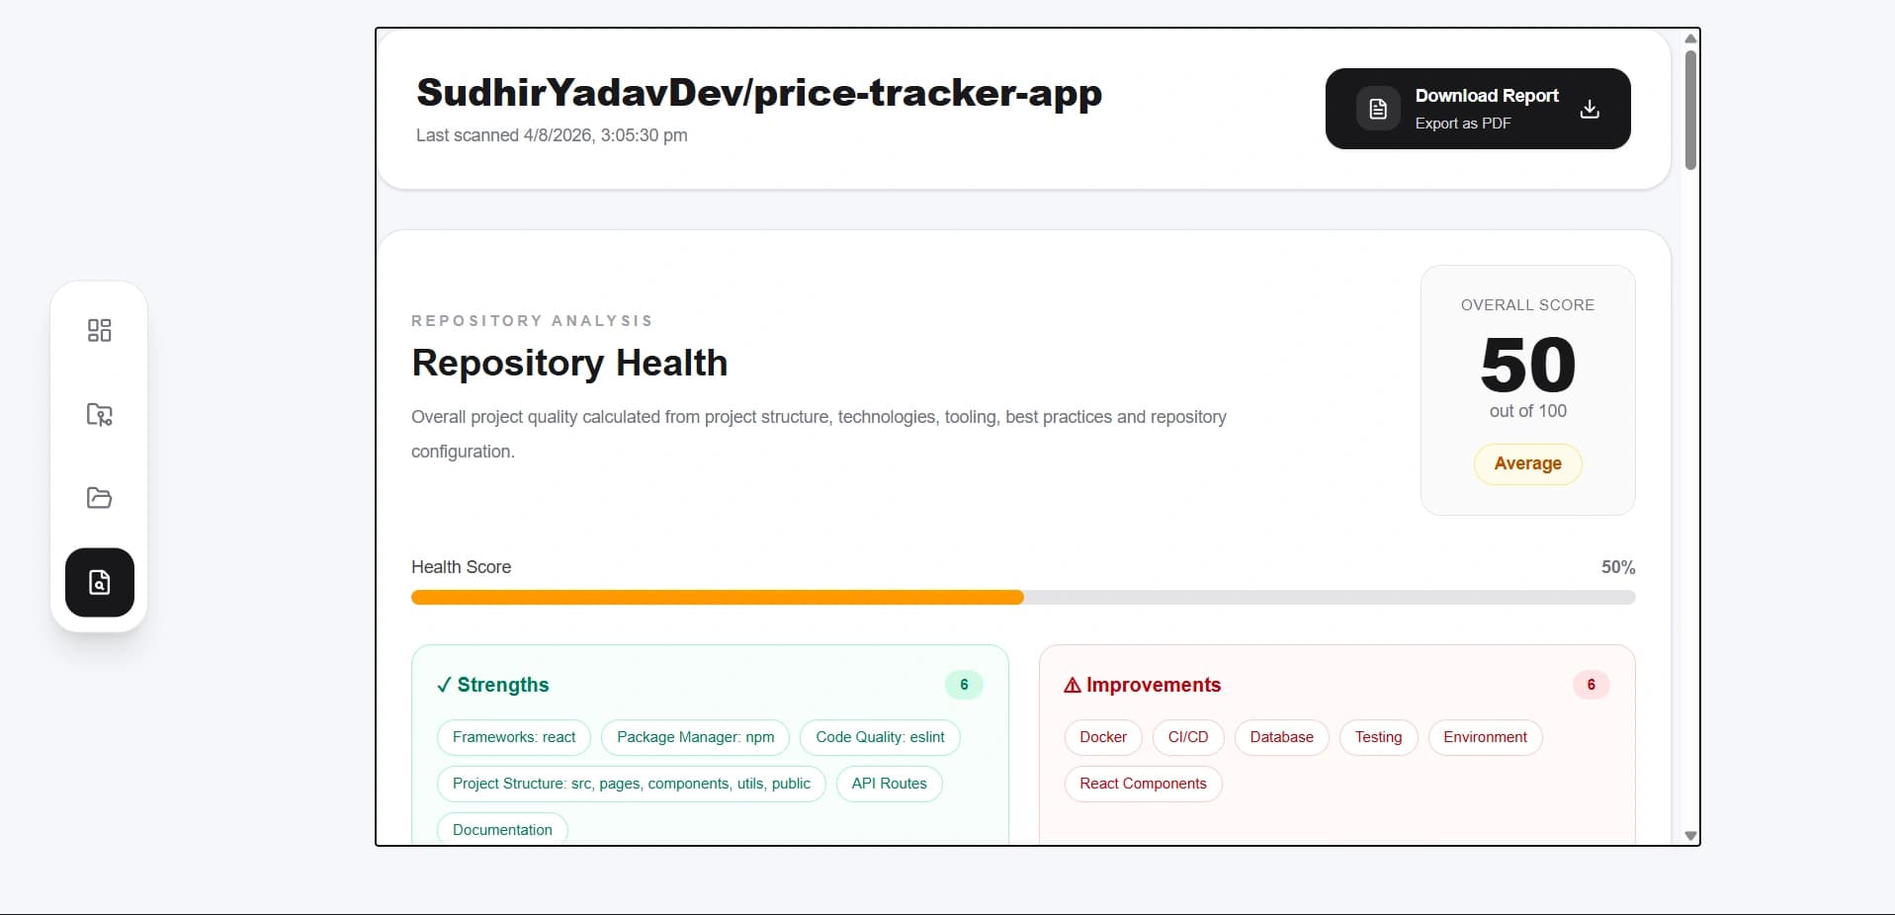Select the Docker improvement tag
Image resolution: width=1895 pixels, height=915 pixels.
[x=1103, y=737]
